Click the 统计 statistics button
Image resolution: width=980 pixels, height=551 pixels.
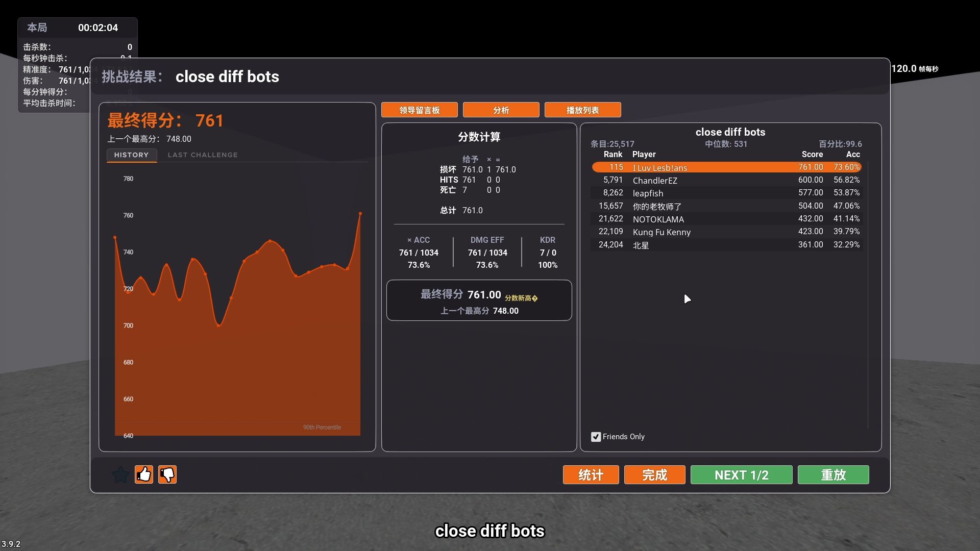tap(591, 475)
